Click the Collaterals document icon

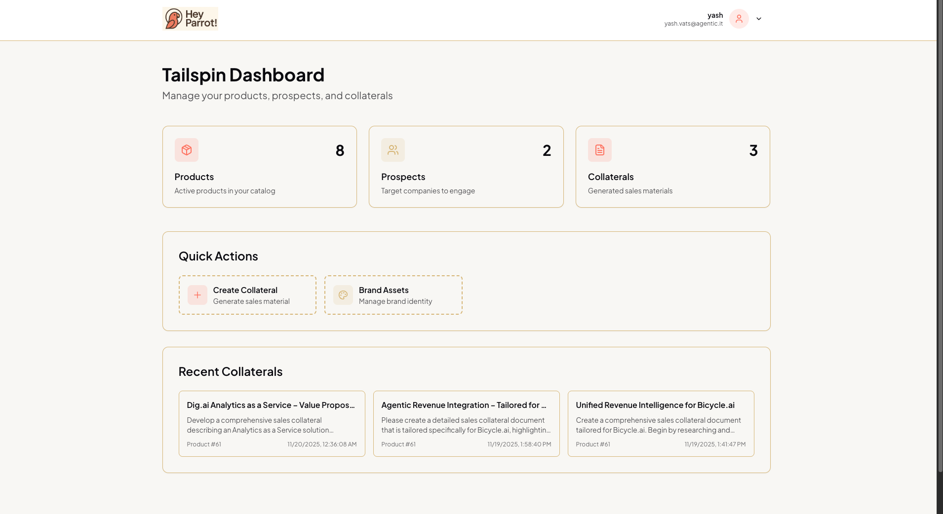(600, 150)
